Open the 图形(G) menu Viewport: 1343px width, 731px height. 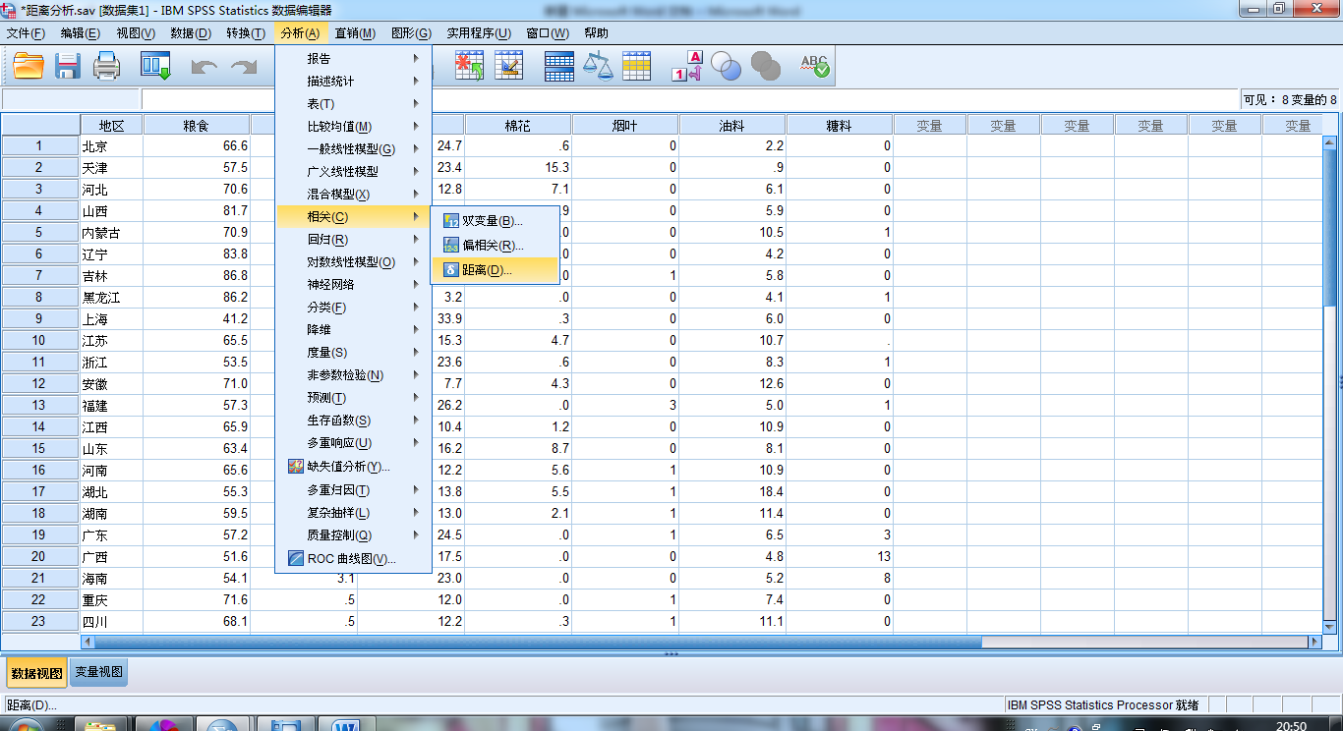(x=411, y=33)
